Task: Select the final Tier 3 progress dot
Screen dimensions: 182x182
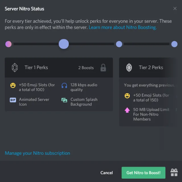Action: click(174, 44)
